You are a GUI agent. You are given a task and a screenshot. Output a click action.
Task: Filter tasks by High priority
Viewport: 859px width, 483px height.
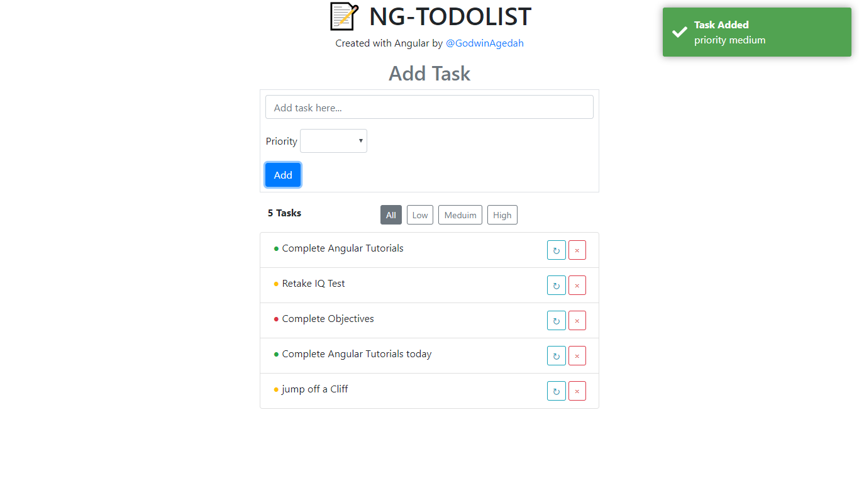coord(502,215)
